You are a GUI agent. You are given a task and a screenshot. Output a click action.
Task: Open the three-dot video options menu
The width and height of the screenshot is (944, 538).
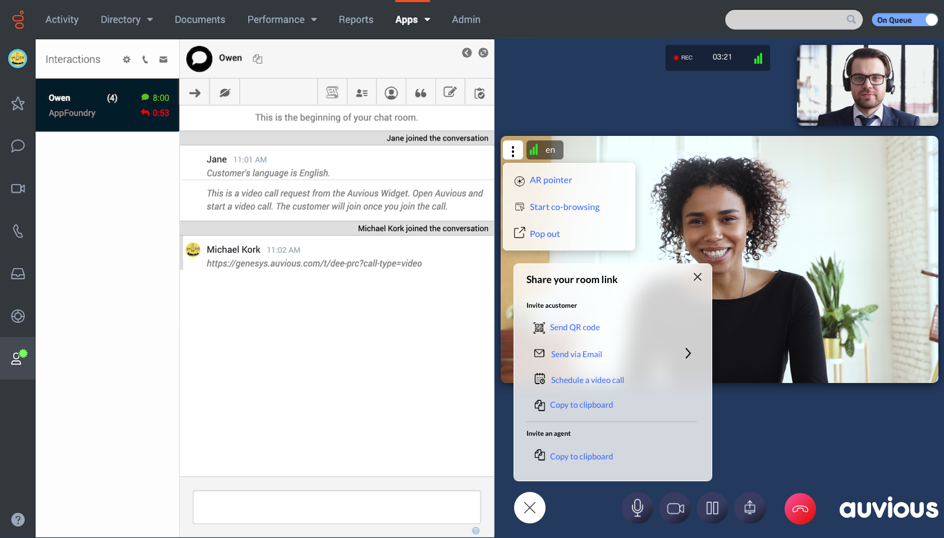pos(513,151)
